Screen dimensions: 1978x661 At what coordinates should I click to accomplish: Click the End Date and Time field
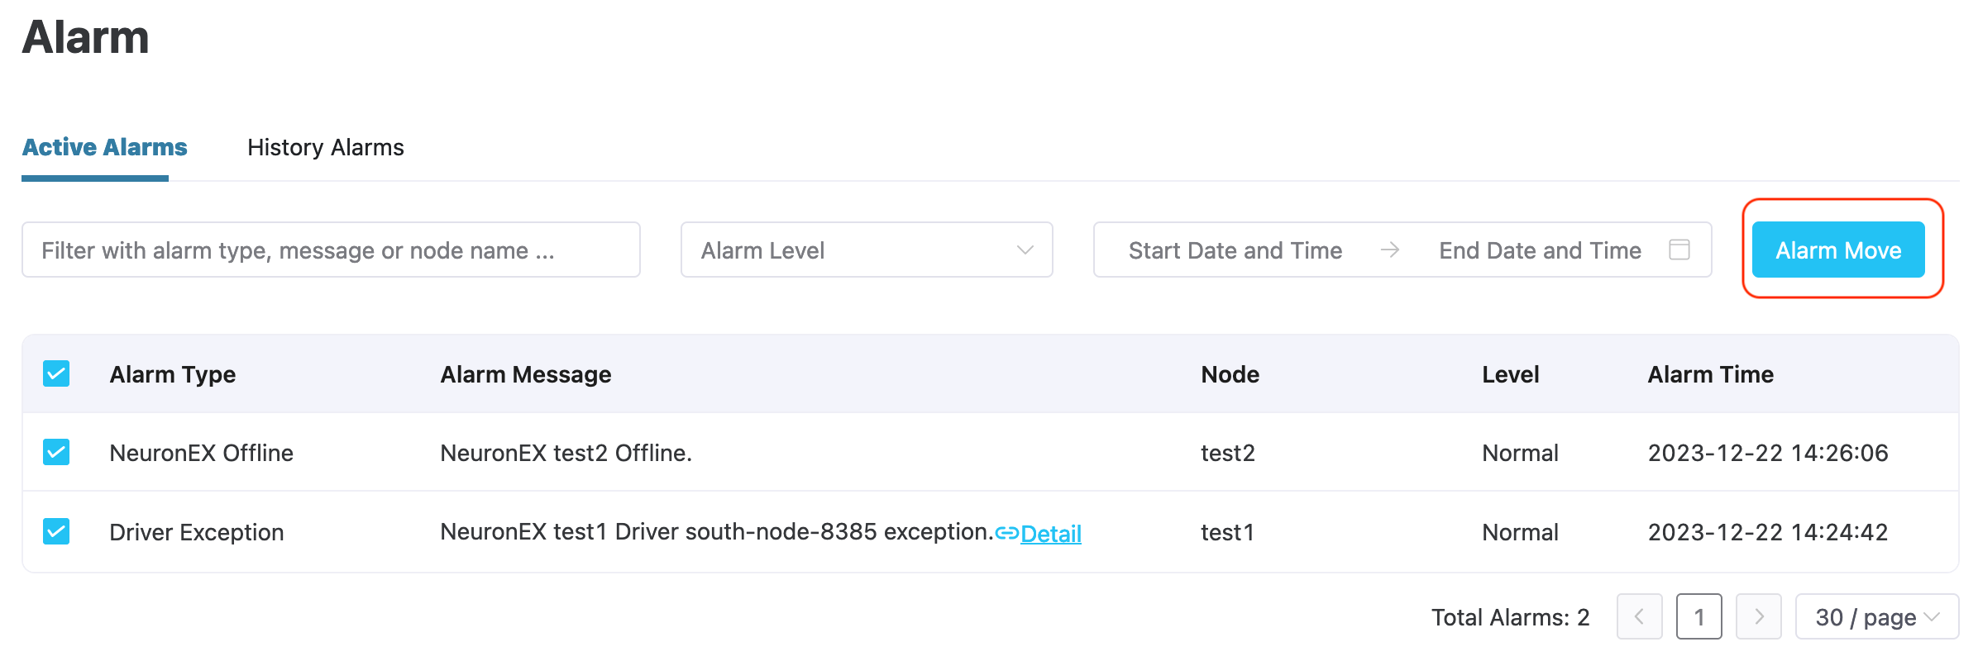point(1540,250)
